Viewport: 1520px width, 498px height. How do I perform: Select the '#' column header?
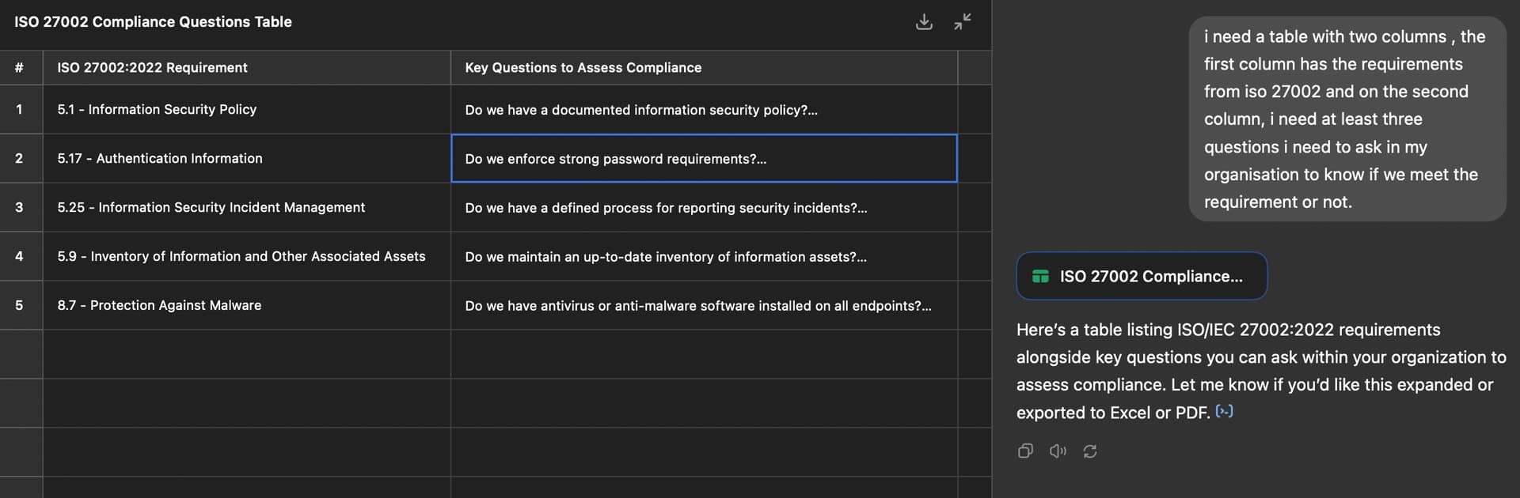(21, 68)
